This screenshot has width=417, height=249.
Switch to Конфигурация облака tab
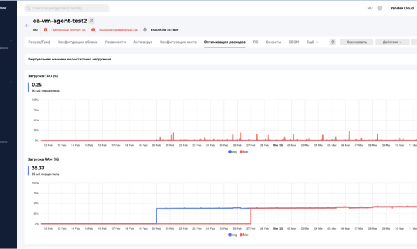[77, 42]
